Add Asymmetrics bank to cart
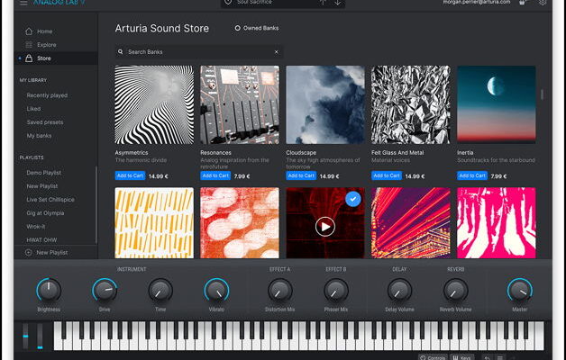 [x=130, y=175]
